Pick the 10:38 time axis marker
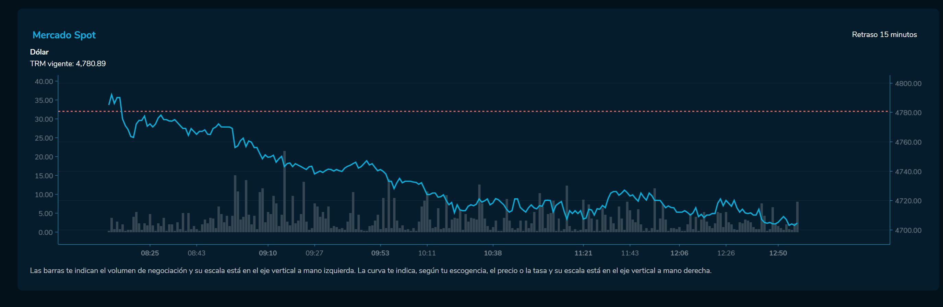 [x=492, y=253]
